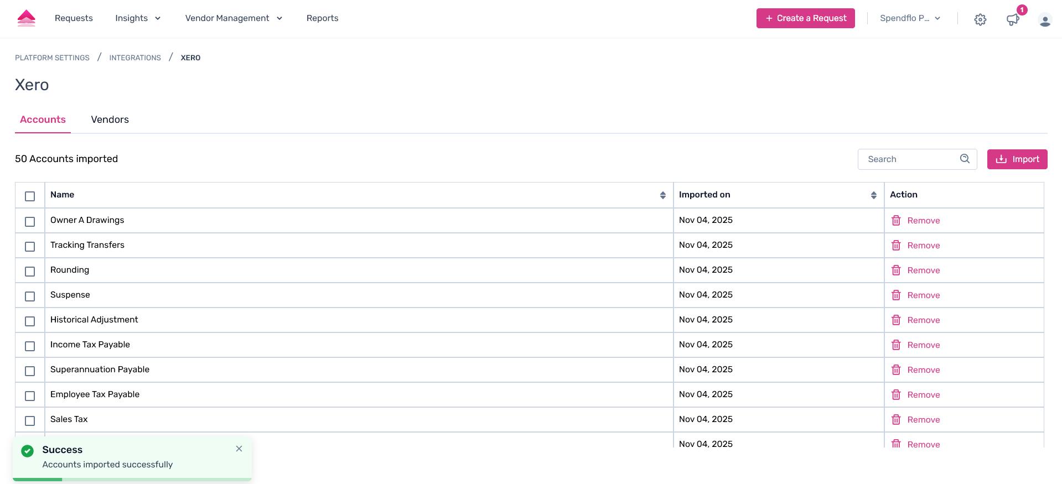
Task: Open the Reports page
Action: click(322, 18)
